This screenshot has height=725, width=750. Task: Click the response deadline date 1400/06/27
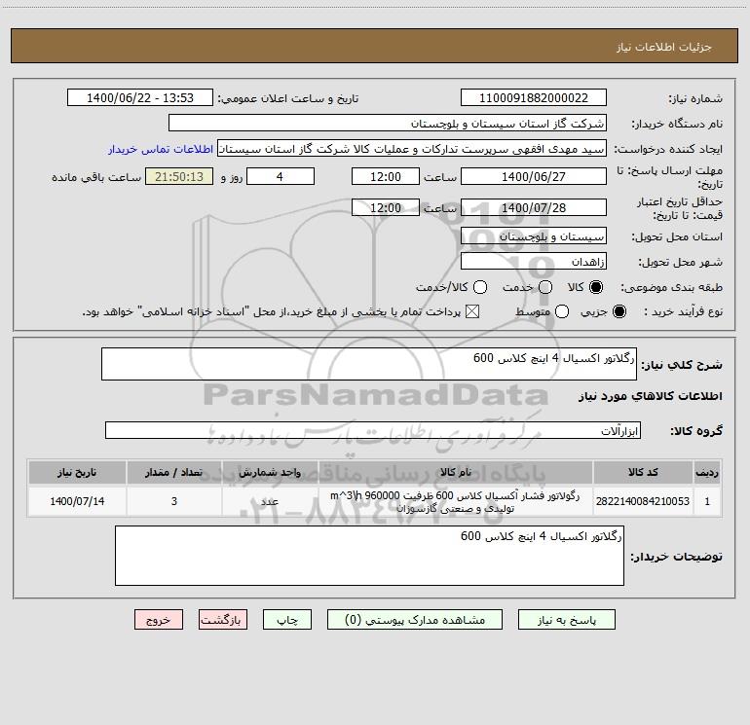tap(534, 176)
